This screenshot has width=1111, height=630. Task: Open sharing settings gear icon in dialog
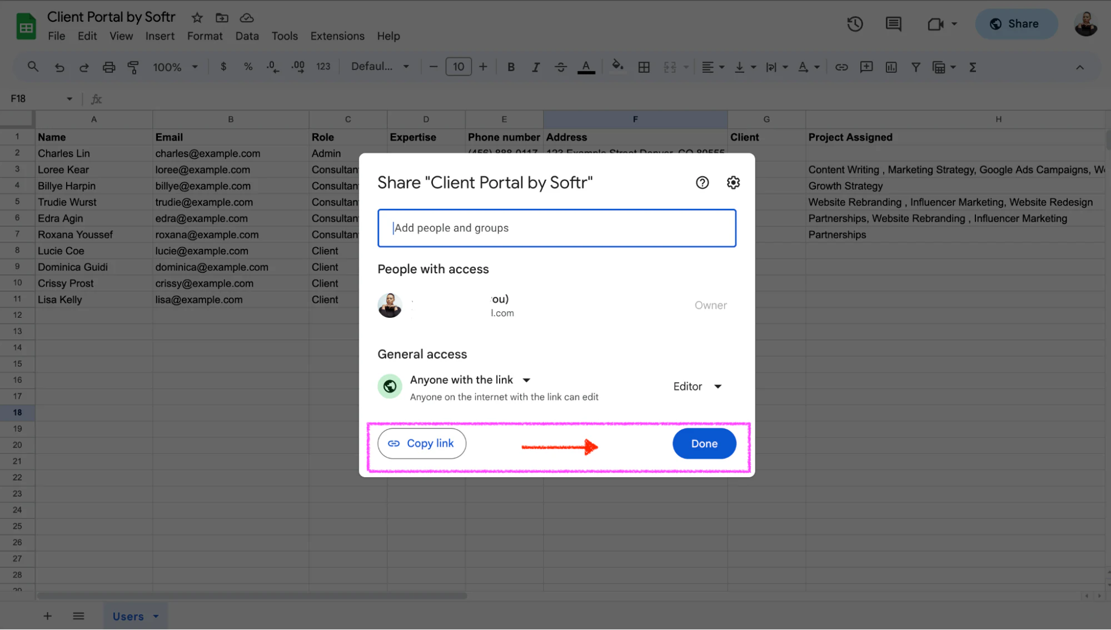(x=733, y=183)
